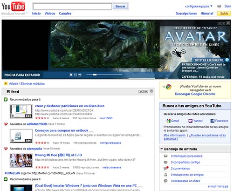Click the yellow Subir button
This screenshot has height=191, width=233.
pos(224,14)
